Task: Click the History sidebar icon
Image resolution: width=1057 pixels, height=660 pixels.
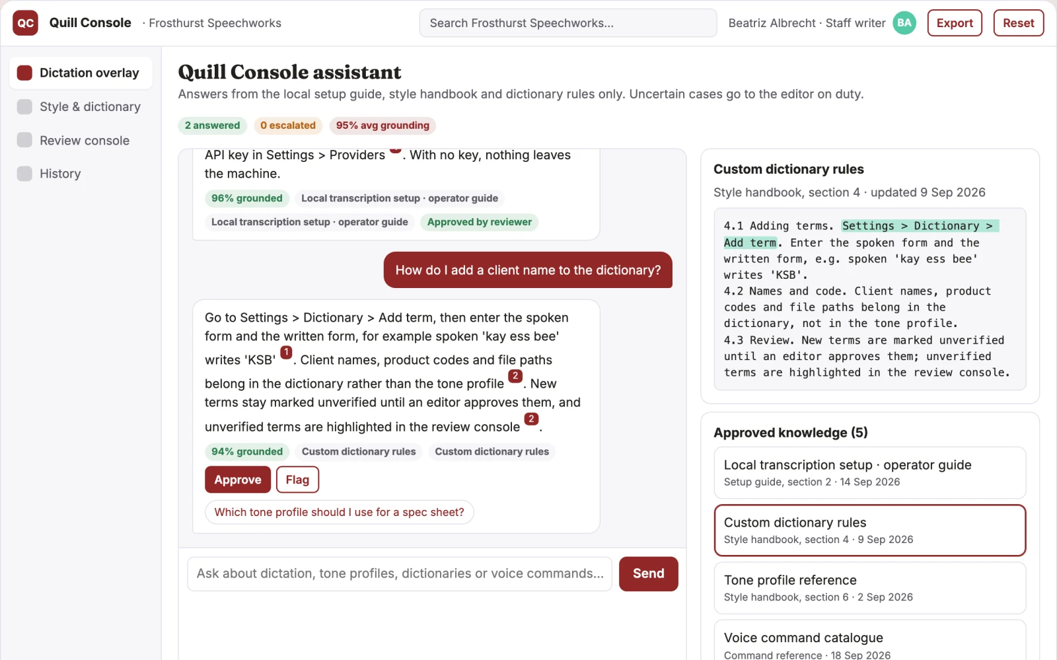Action: 24,173
